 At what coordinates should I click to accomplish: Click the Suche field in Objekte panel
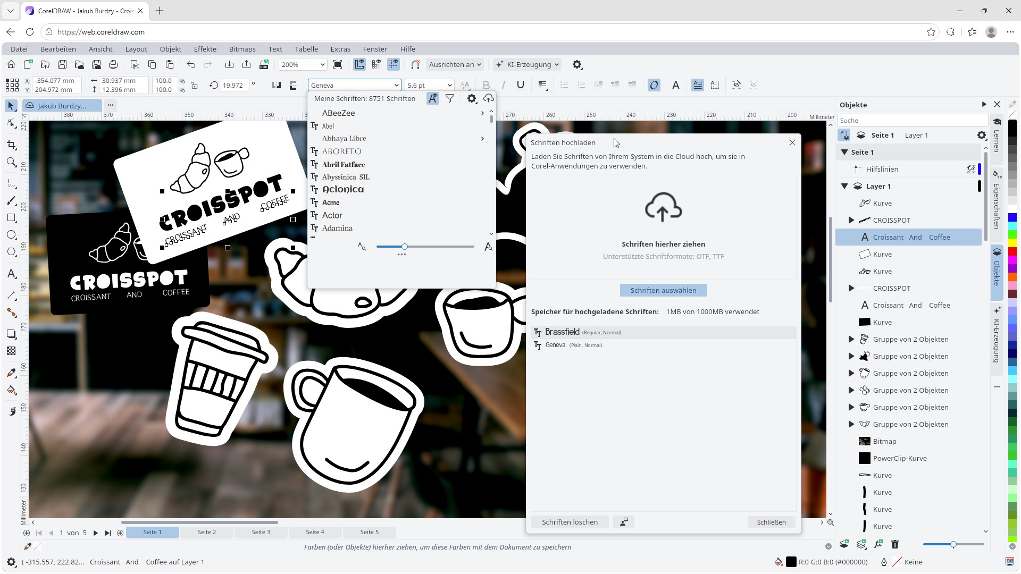pos(912,121)
